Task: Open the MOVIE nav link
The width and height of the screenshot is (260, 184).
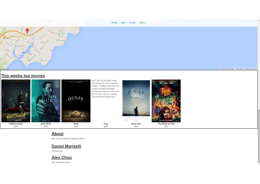Action: (132, 23)
